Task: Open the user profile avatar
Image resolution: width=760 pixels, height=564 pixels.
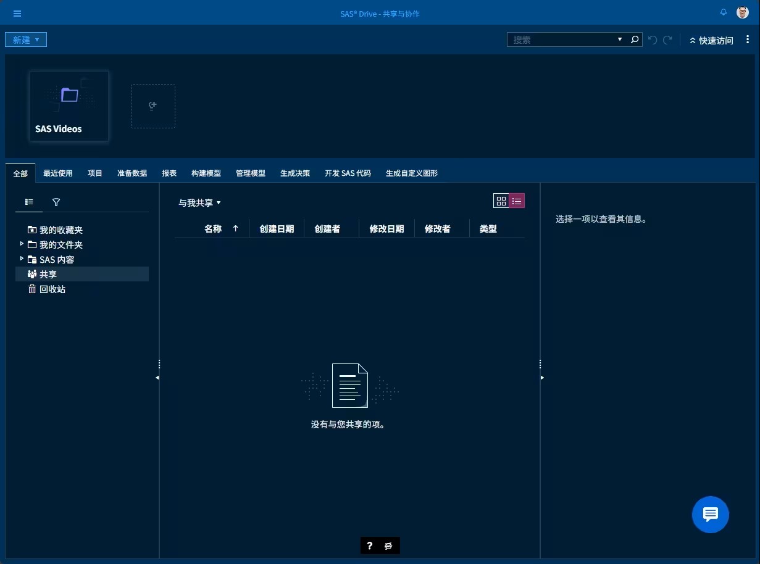Action: coord(743,13)
